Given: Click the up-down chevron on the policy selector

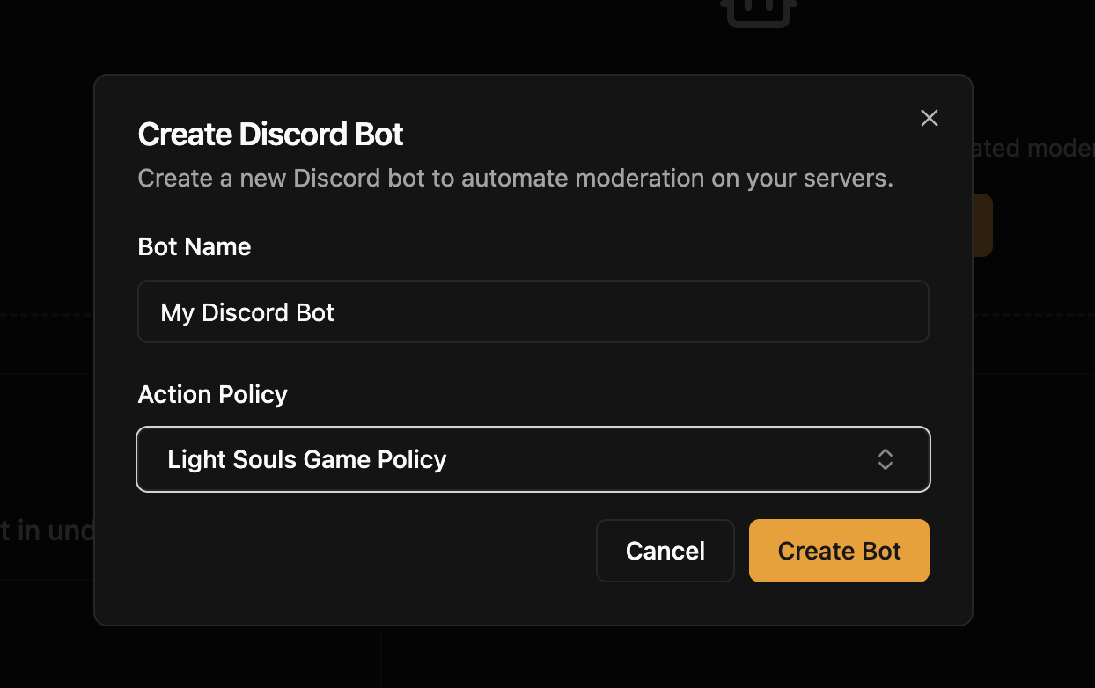Looking at the screenshot, I should (886, 458).
